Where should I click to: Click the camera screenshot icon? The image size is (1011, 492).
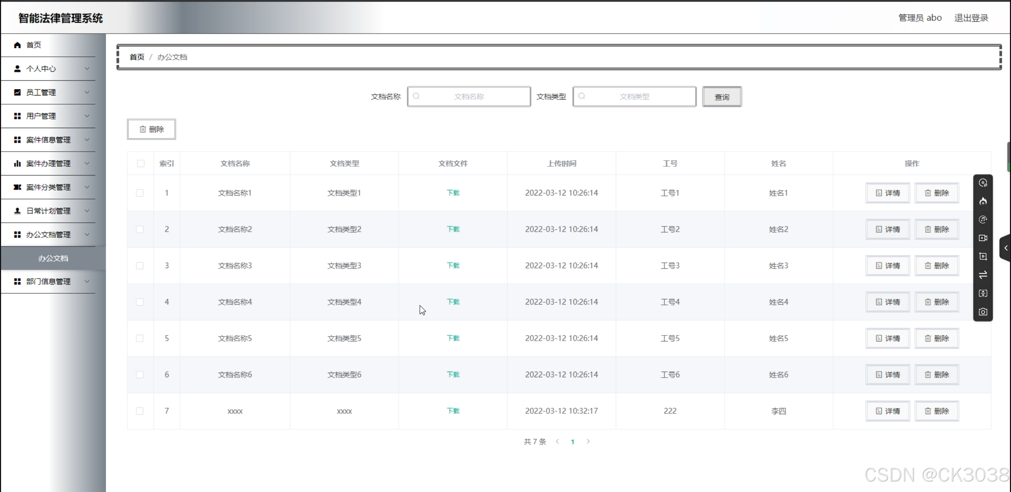coord(983,312)
